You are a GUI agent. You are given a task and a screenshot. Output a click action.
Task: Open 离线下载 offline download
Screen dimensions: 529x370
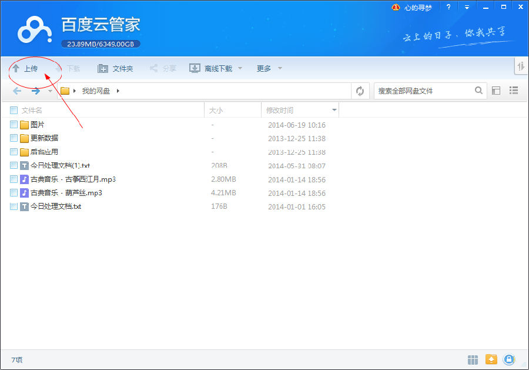[211, 69]
